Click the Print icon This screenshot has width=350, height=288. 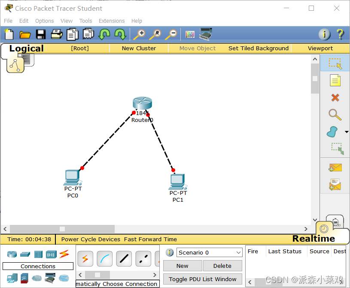(57, 34)
